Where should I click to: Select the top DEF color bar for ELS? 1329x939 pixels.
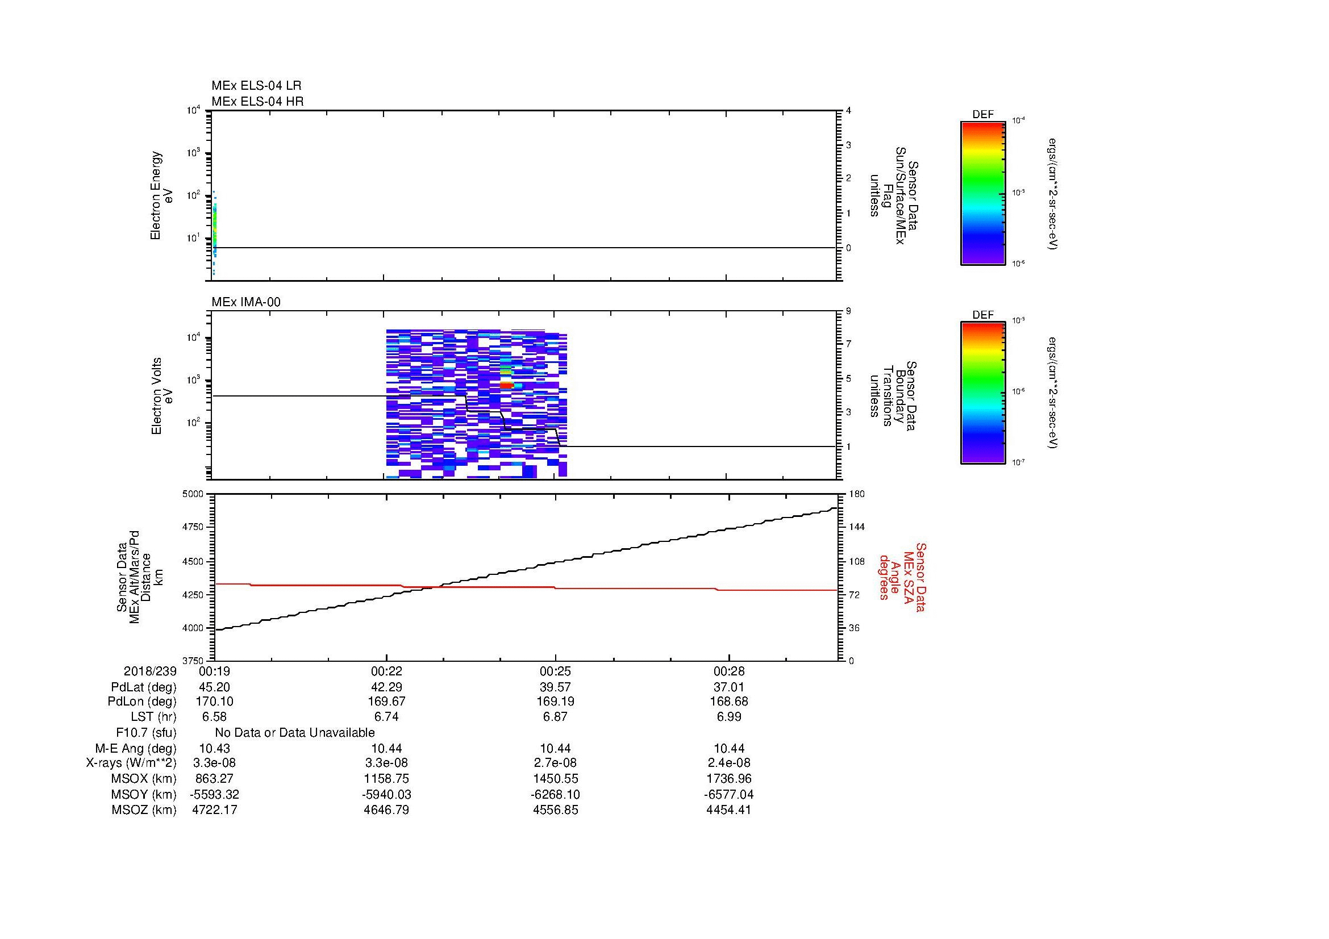(x=983, y=194)
